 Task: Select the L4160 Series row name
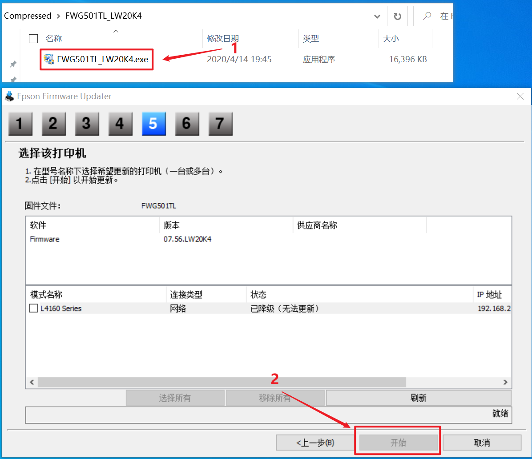[x=61, y=308]
